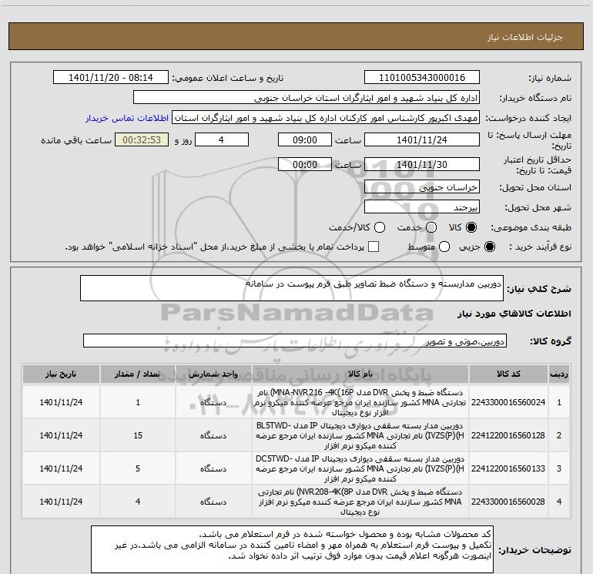This screenshot has height=574, width=593.
Task: Click product code 2241220016560133
Action: point(508,468)
